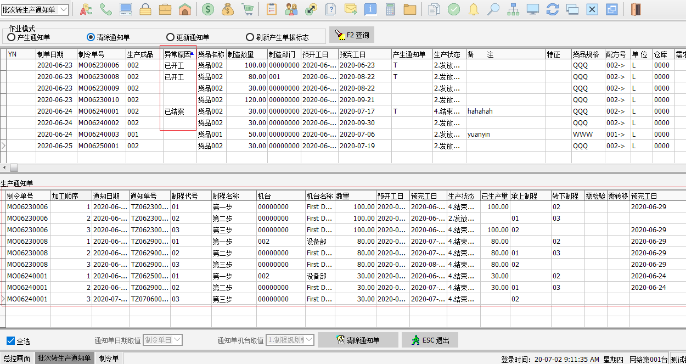The height and width of the screenshot is (364, 686).
Task: Select the 产生通知单 radio option
Action: tap(11, 37)
